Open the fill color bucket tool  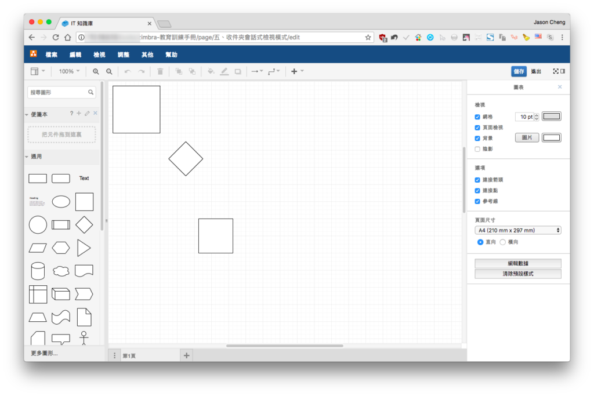coord(211,71)
